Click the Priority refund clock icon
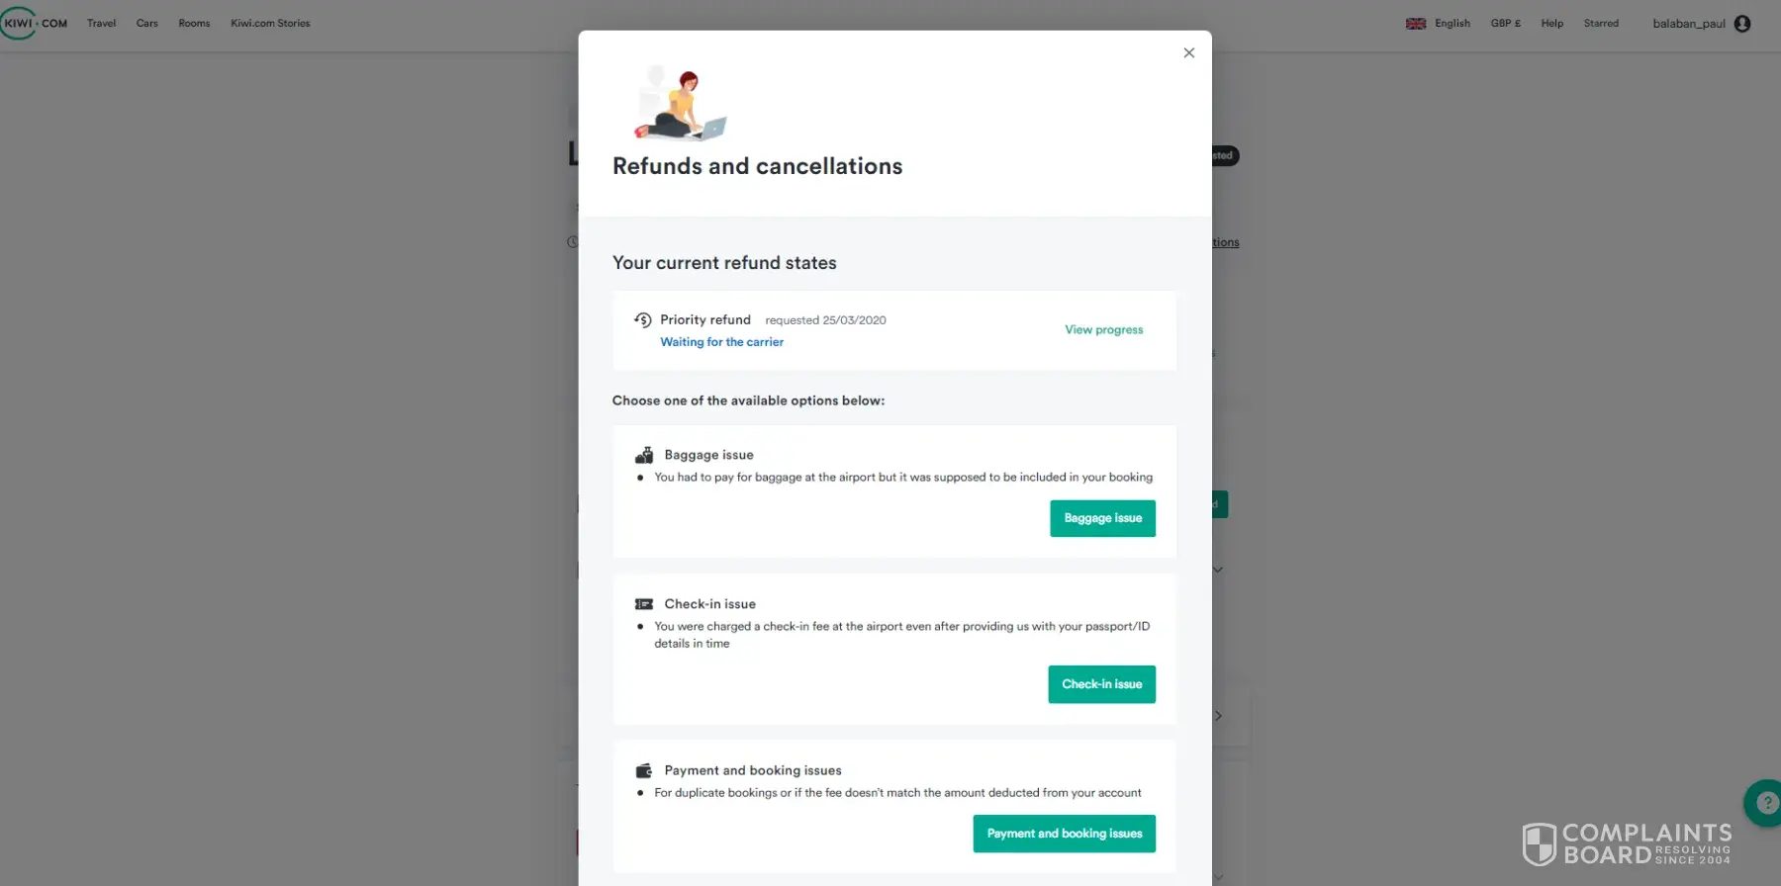 click(643, 319)
